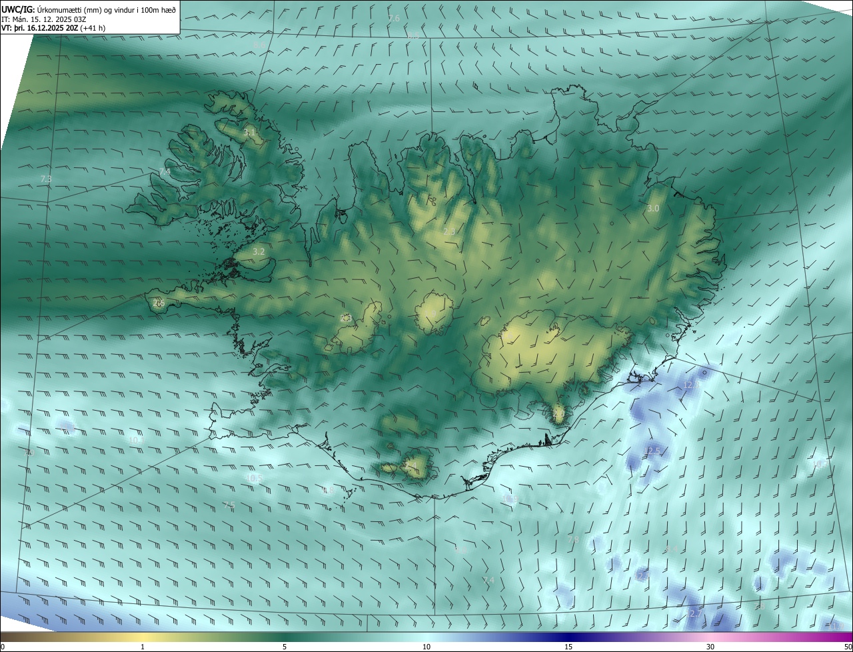Viewport: 853px width, 652px height.
Task: Click the title line 'Úrkomumætti (mm) og vindur í 100m hæð'
Action: pyautogui.click(x=106, y=9)
